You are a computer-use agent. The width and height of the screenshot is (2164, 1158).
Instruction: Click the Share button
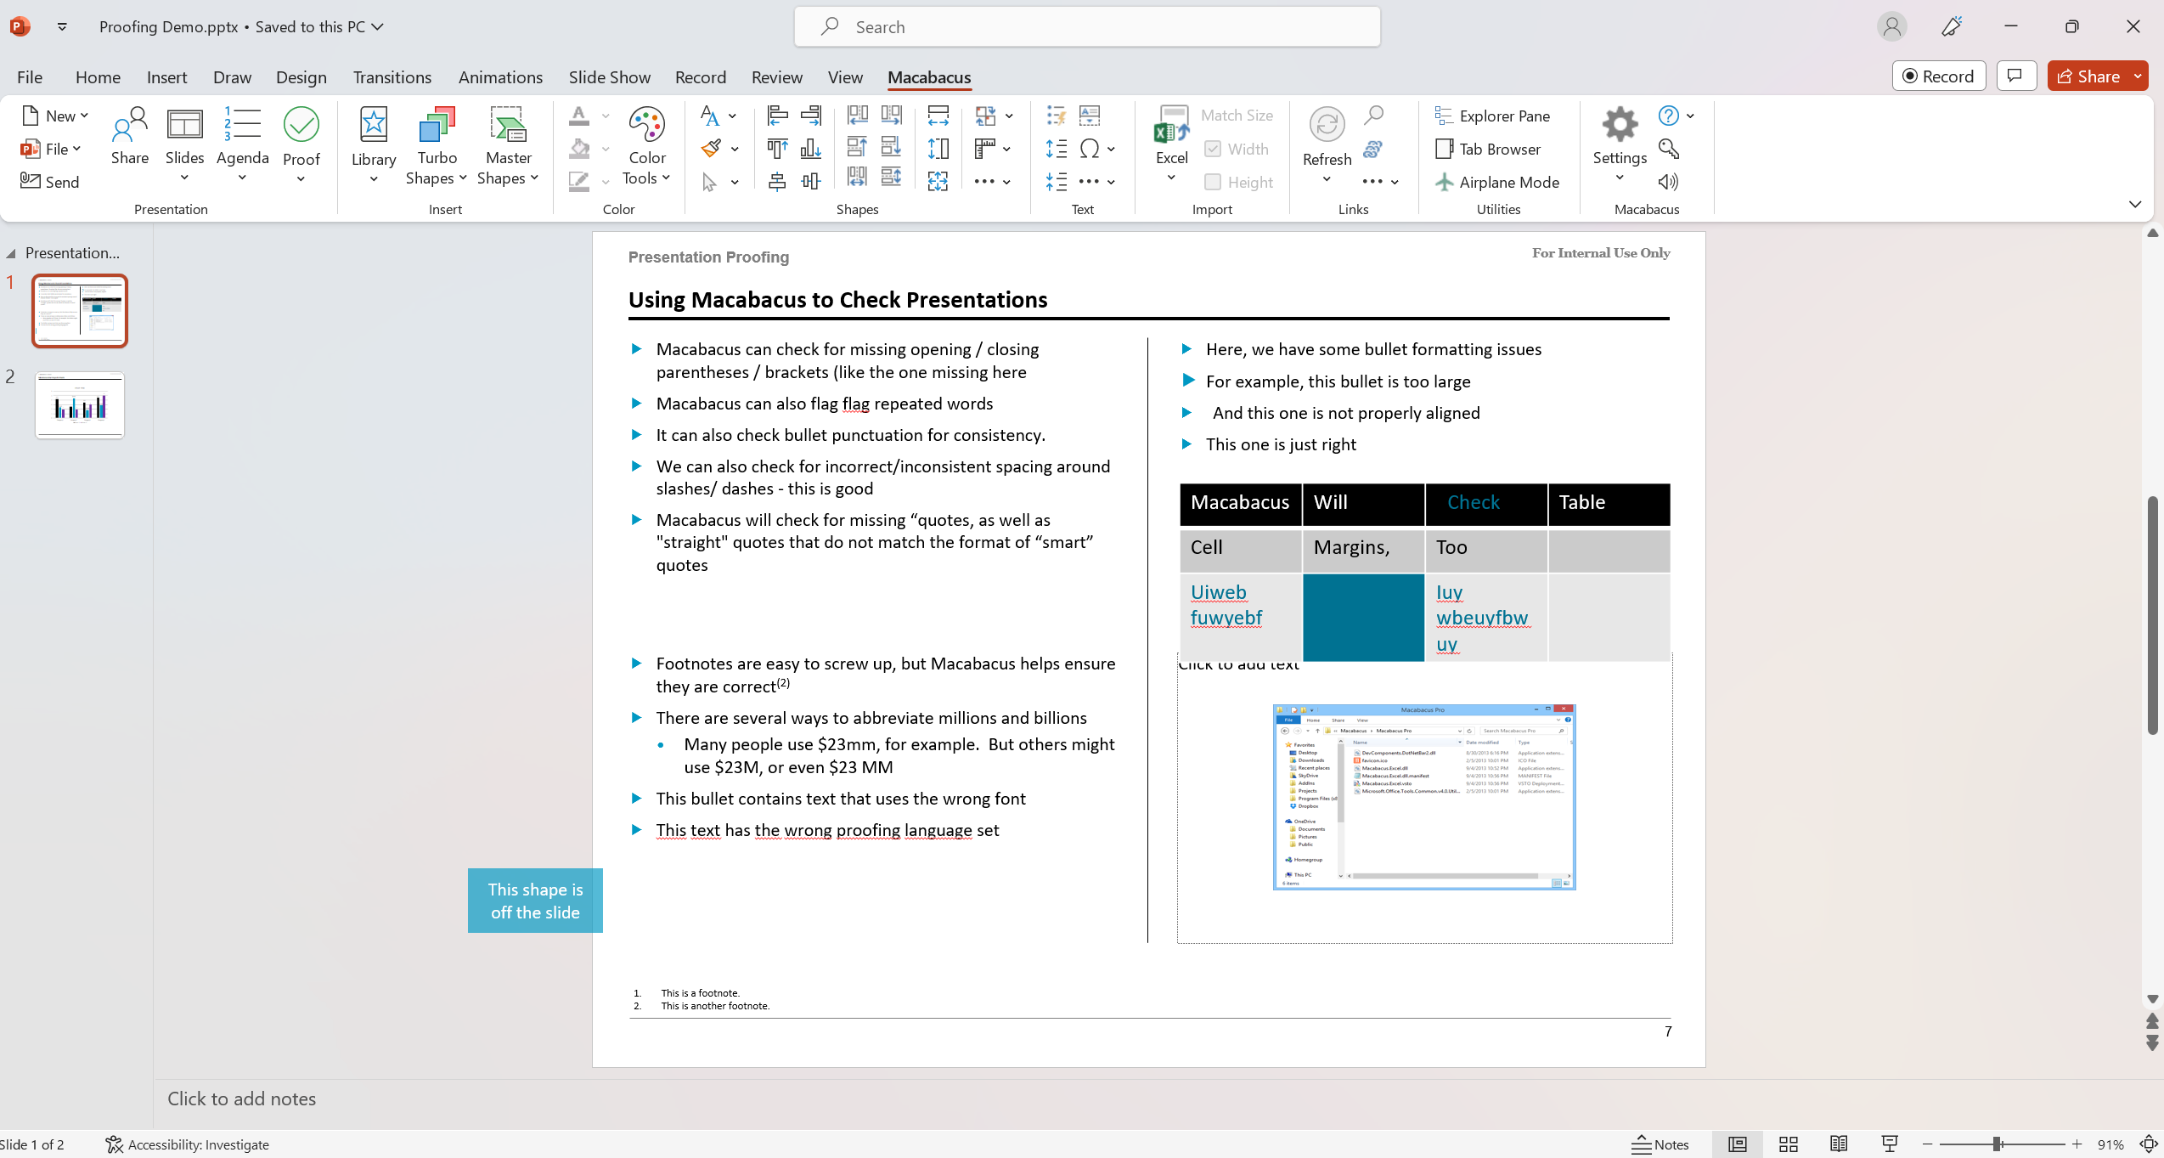tap(2088, 76)
